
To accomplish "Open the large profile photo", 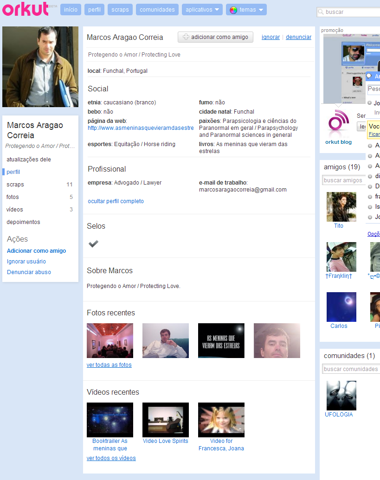I will click(40, 67).
